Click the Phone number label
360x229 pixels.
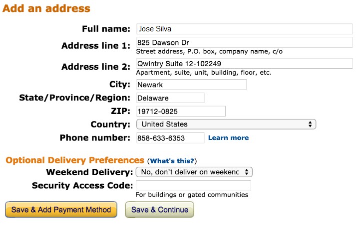click(95, 137)
